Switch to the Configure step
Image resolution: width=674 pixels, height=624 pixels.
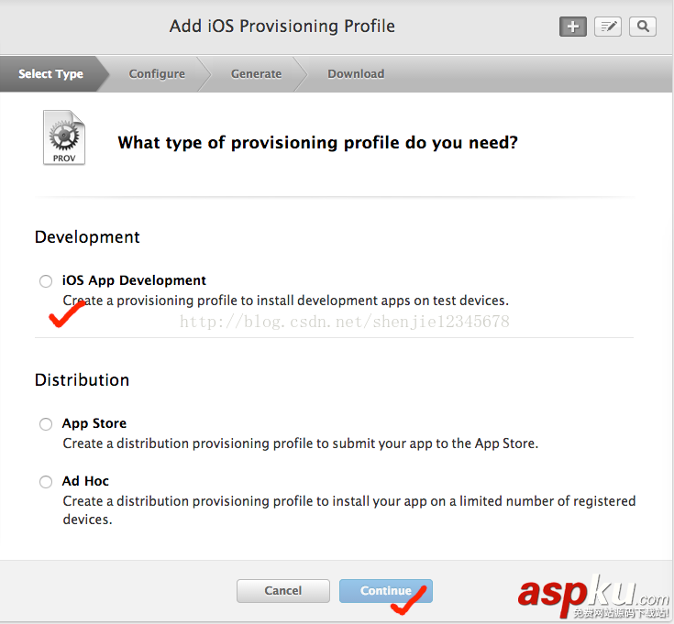tap(157, 74)
